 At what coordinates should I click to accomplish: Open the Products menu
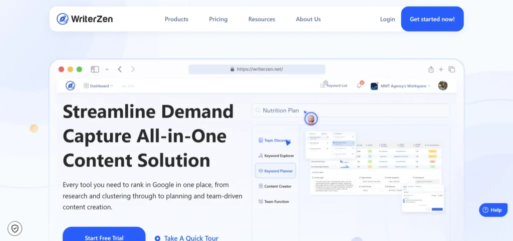[x=176, y=19]
